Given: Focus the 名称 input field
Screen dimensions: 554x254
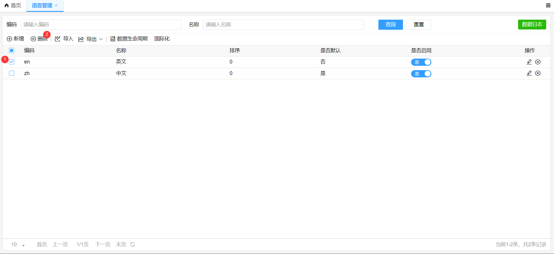Looking at the screenshot, I should [x=284, y=25].
